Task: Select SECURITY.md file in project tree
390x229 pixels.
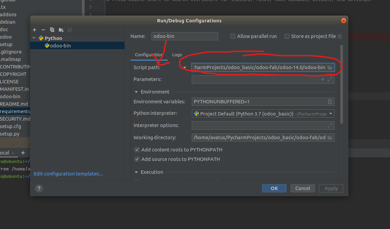Action: (15, 119)
